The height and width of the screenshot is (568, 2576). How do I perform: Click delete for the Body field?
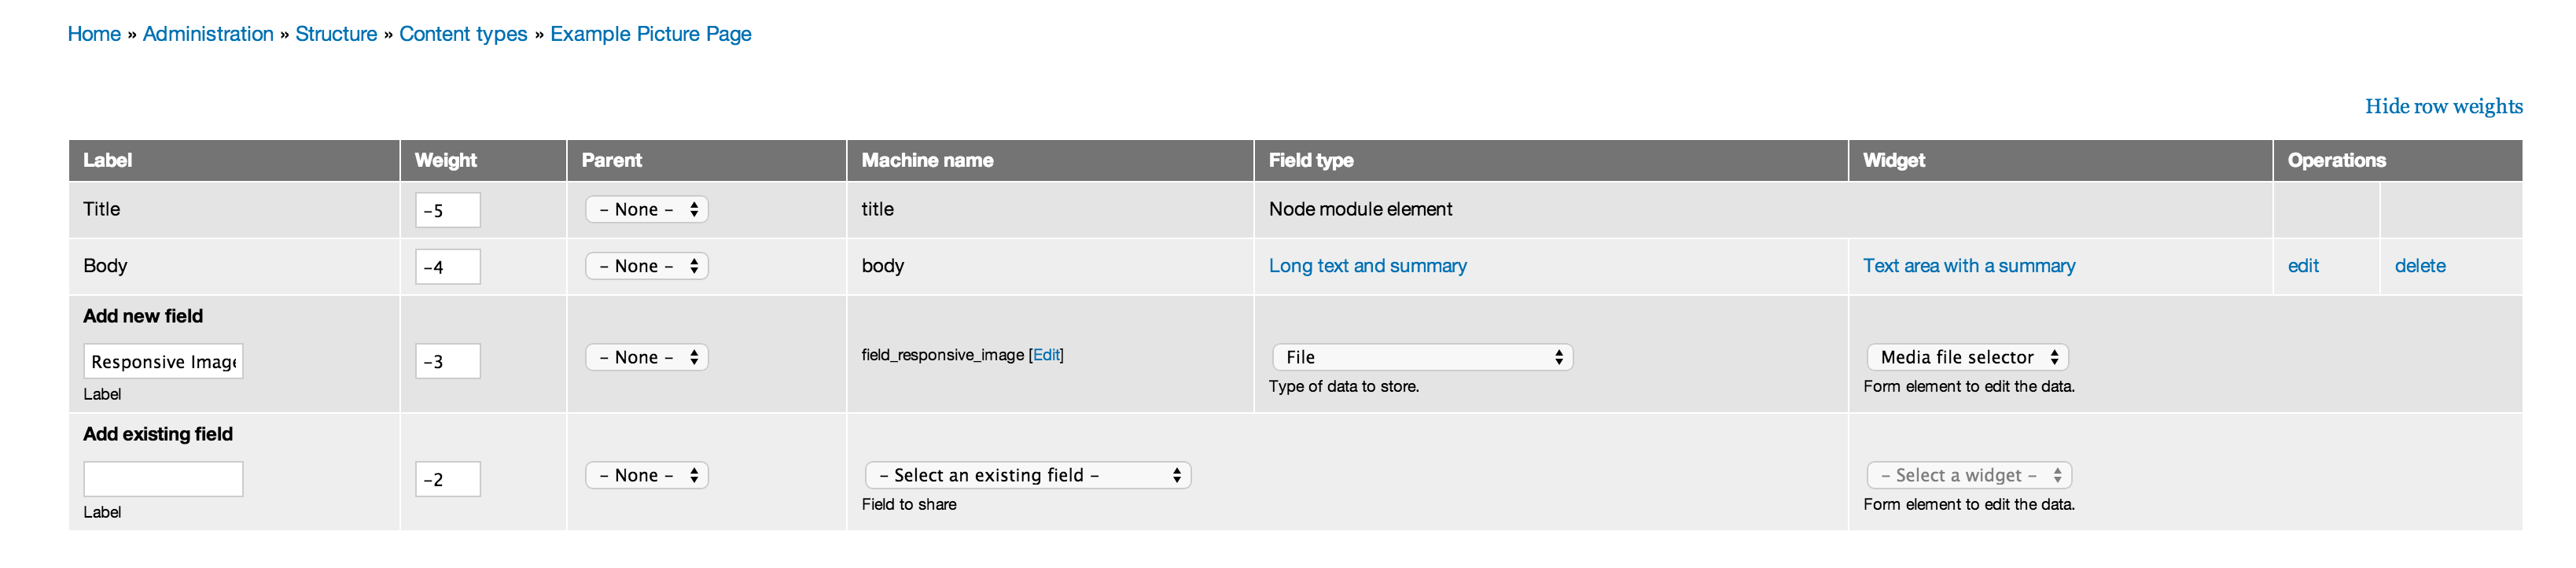tap(2419, 266)
